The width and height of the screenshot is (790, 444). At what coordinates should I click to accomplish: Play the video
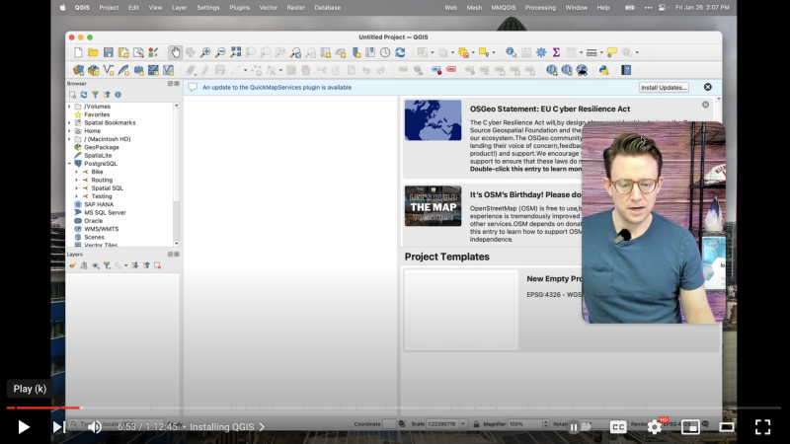pos(23,427)
